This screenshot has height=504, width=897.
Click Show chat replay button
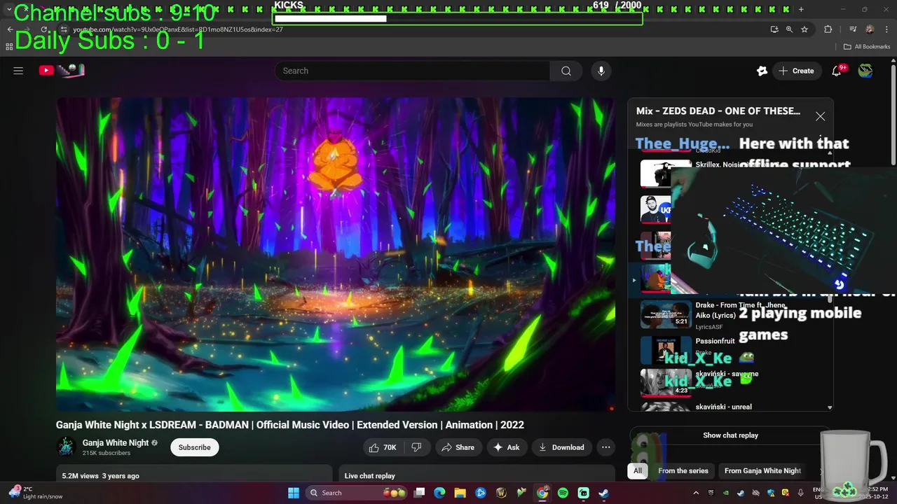coord(730,435)
